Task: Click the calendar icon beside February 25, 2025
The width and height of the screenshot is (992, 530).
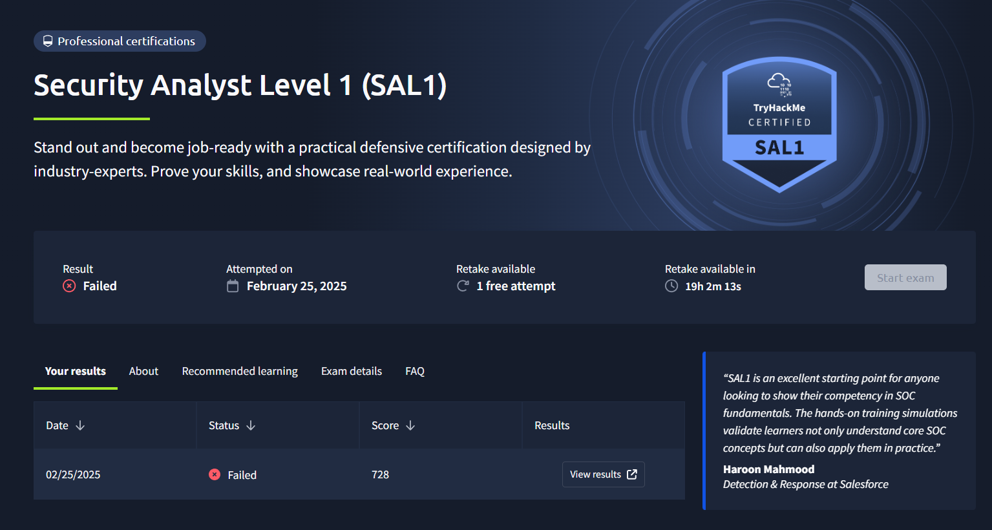Action: (x=233, y=286)
